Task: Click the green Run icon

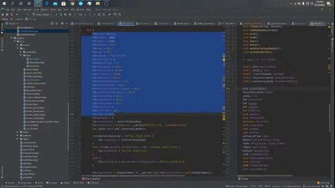Action: (57, 15)
